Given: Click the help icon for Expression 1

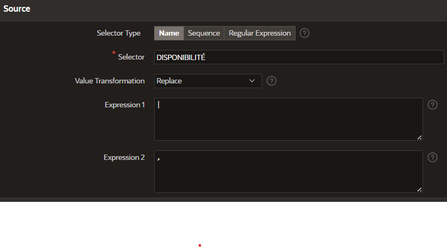Looking at the screenshot, I should [433, 105].
